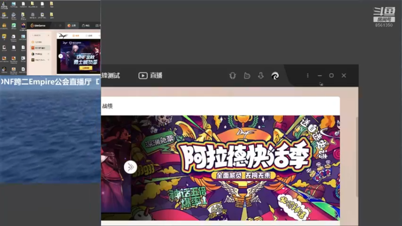Open customer service headset icon

click(x=233, y=76)
